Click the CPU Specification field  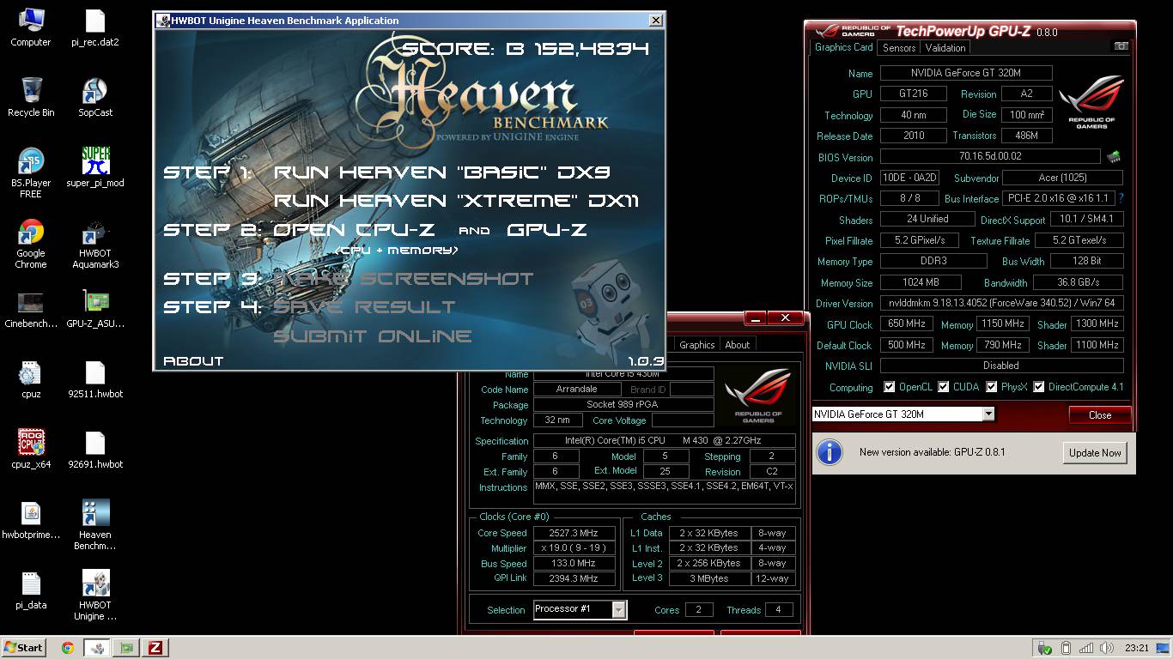(x=665, y=440)
